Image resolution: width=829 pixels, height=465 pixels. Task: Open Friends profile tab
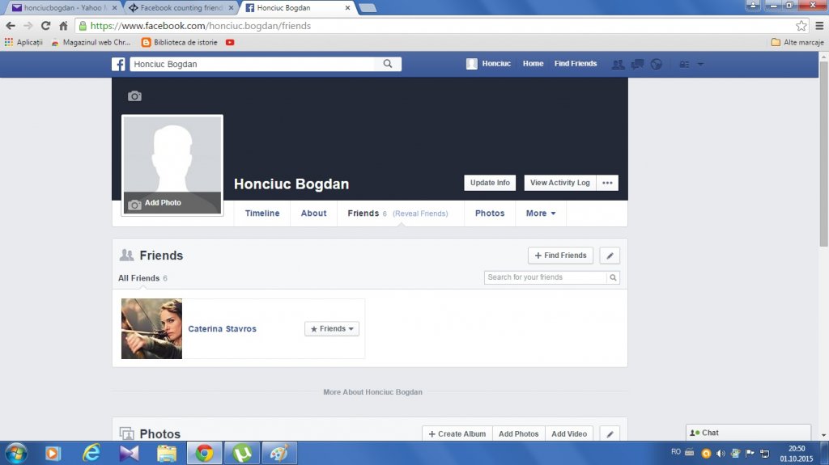[363, 213]
